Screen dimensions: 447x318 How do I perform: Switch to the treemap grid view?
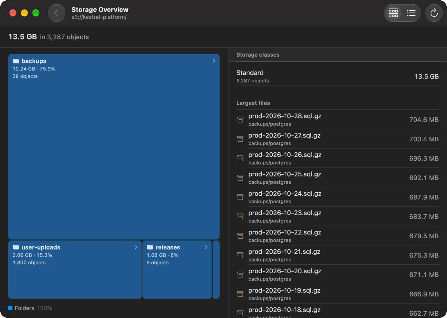point(393,13)
